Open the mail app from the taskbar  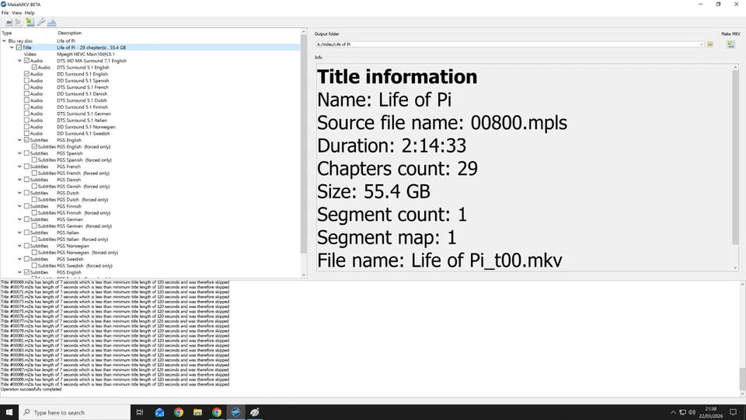[159, 412]
